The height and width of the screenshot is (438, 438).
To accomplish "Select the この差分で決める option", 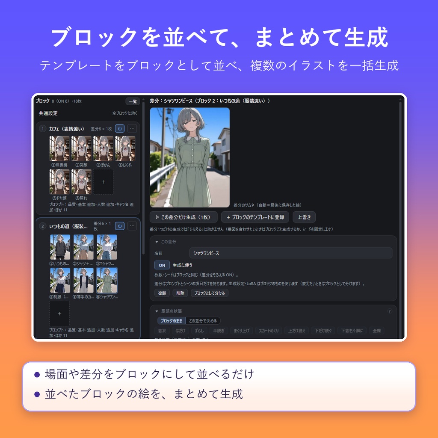I will pyautogui.click(x=203, y=321).
